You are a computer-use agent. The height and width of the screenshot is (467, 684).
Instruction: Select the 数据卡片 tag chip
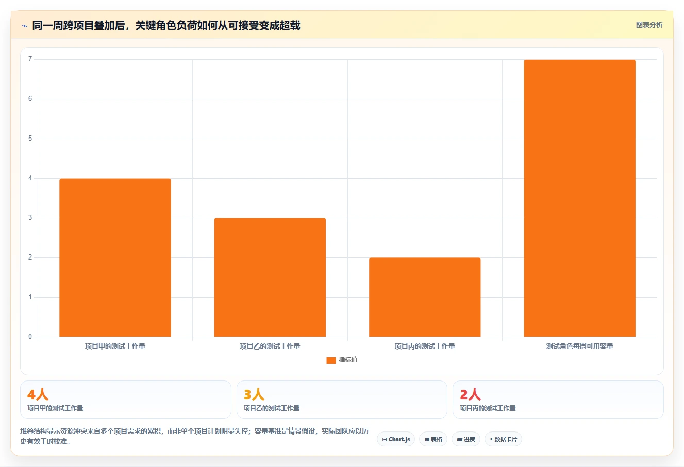[503, 439]
